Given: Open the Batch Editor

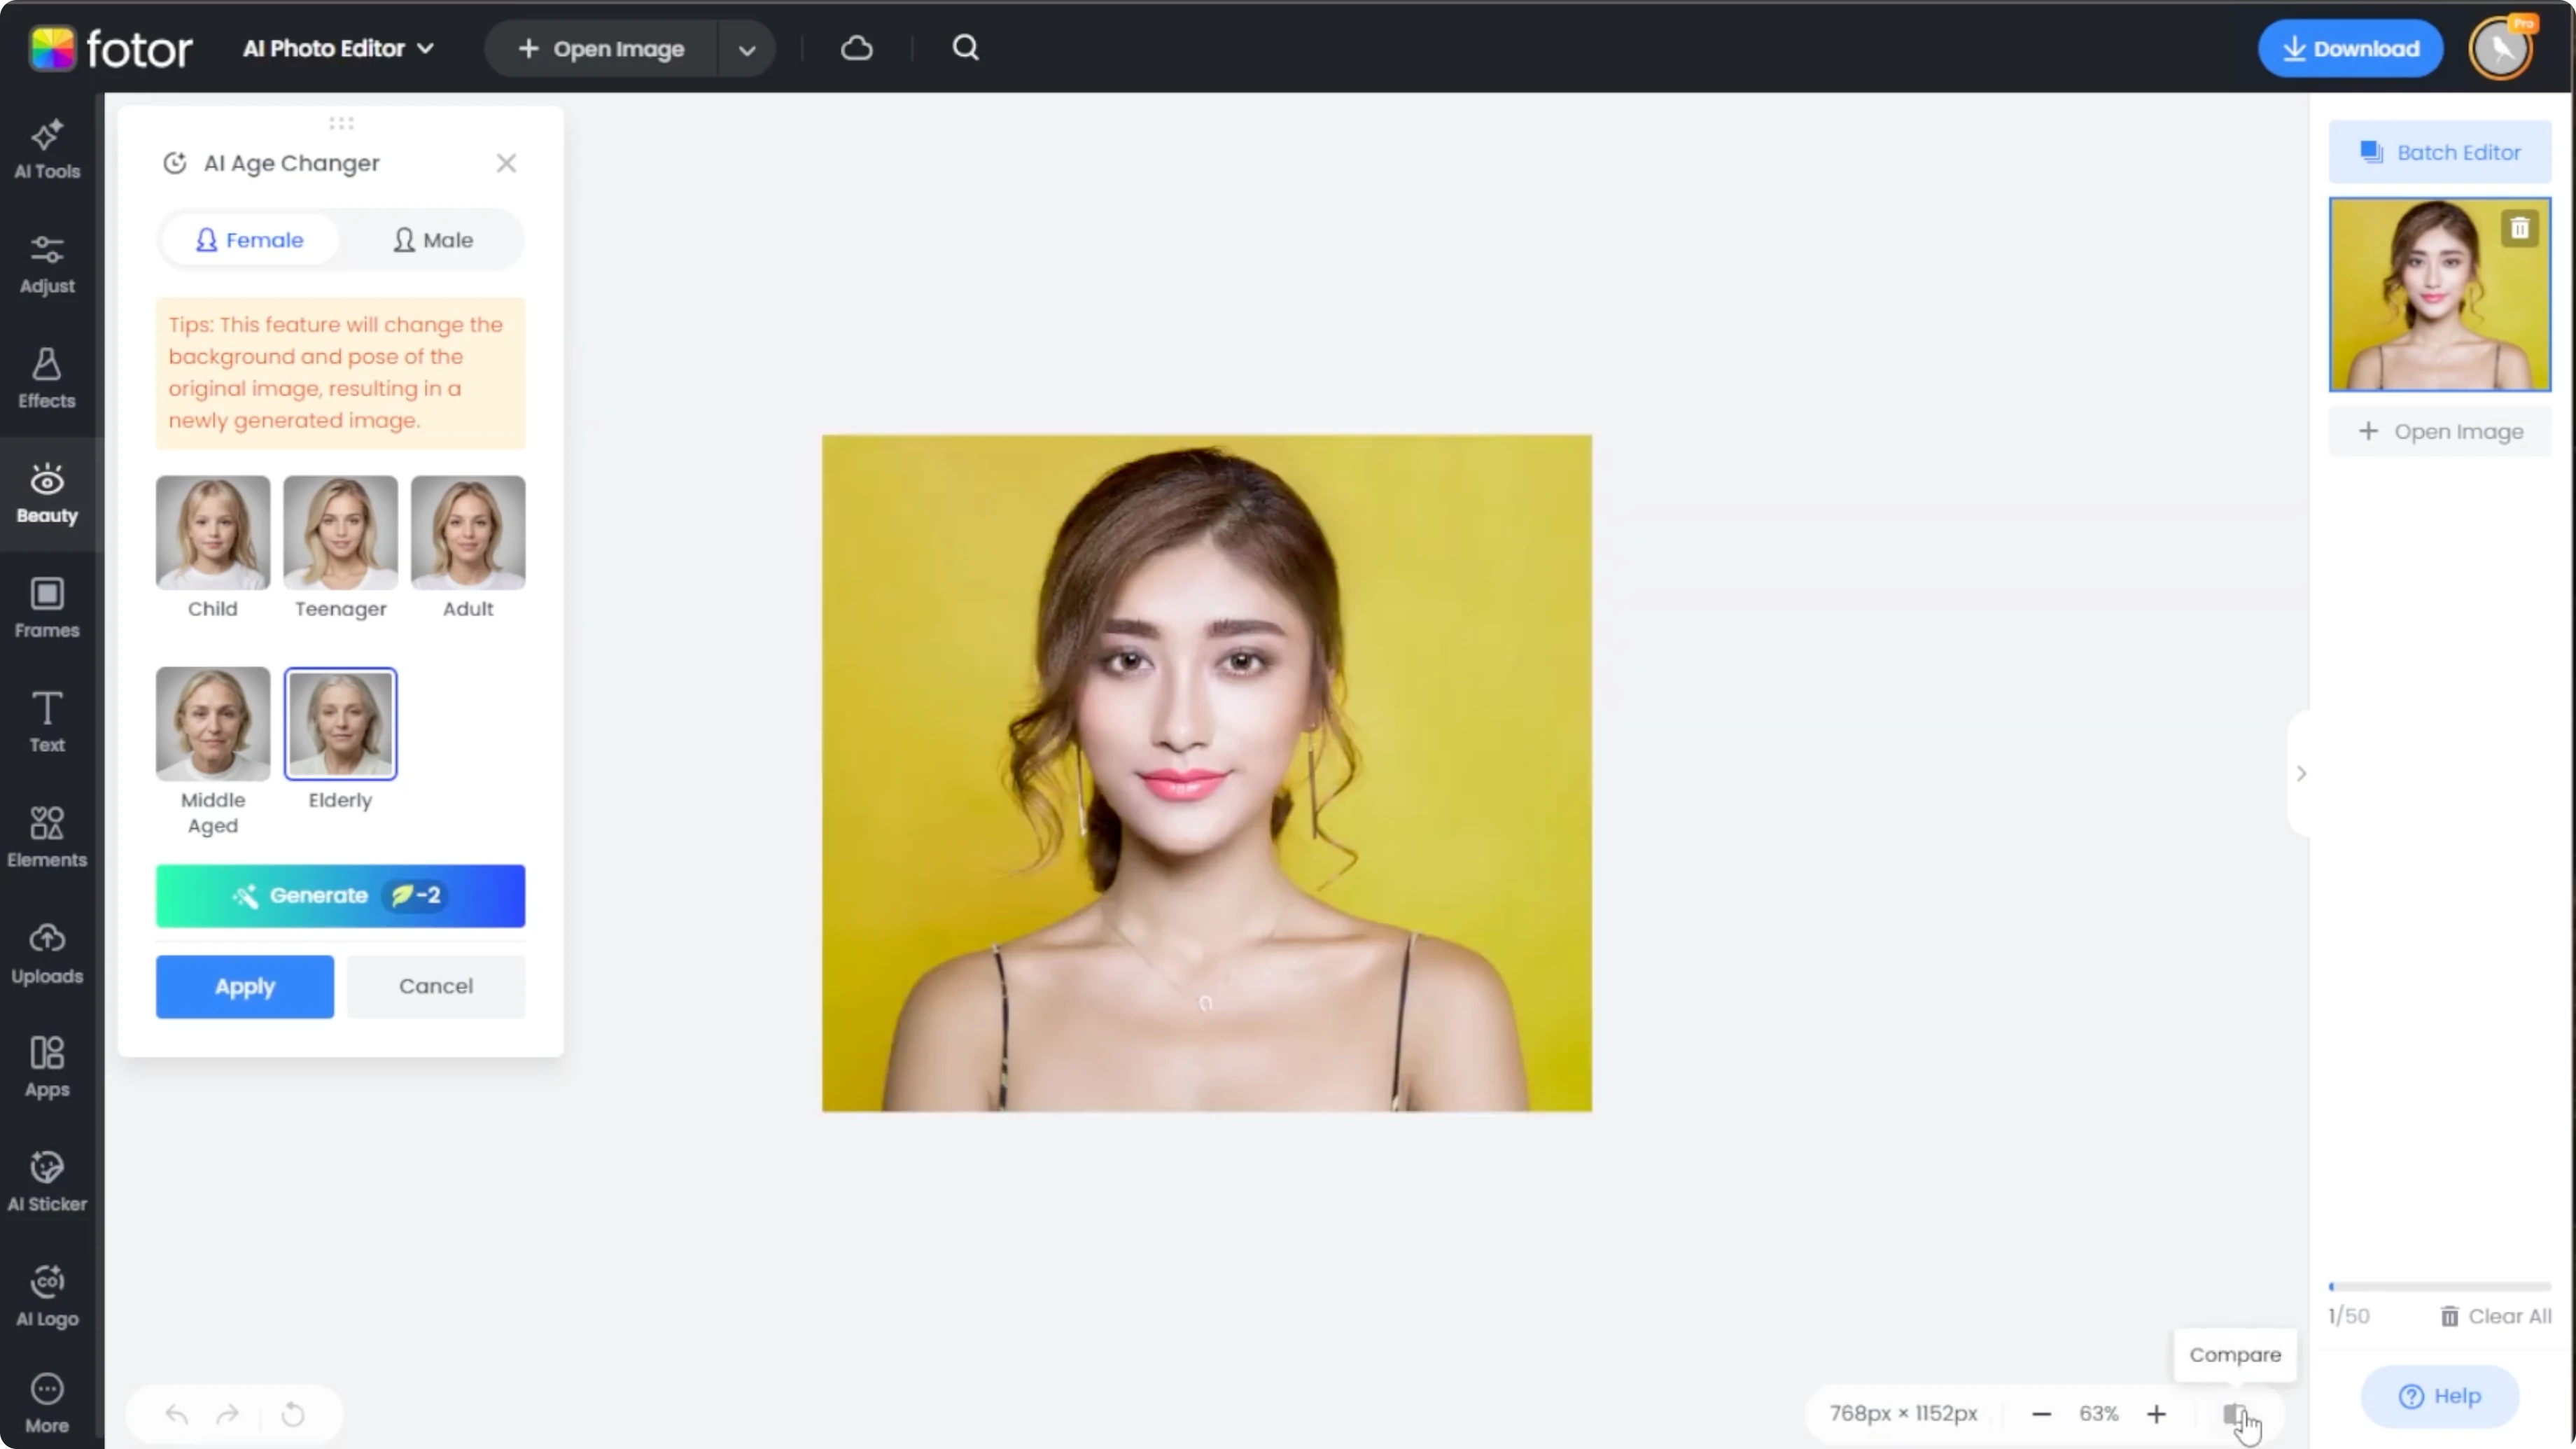Looking at the screenshot, I should [2440, 152].
